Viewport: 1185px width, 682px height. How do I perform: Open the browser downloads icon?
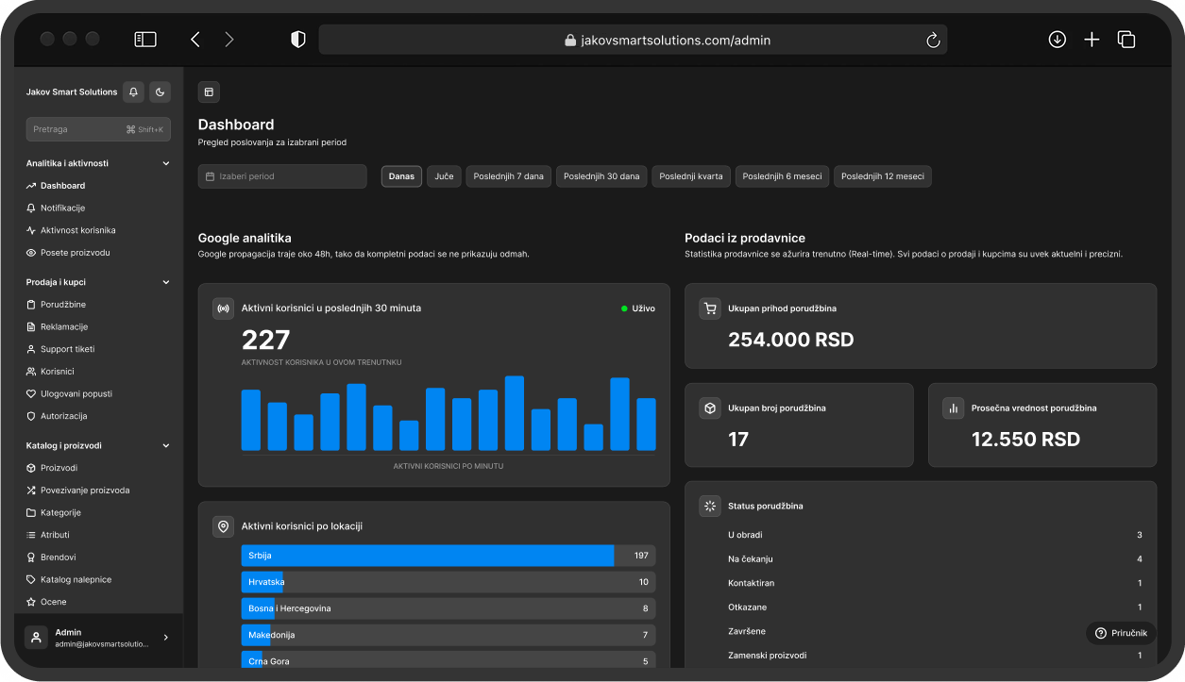click(x=1058, y=40)
